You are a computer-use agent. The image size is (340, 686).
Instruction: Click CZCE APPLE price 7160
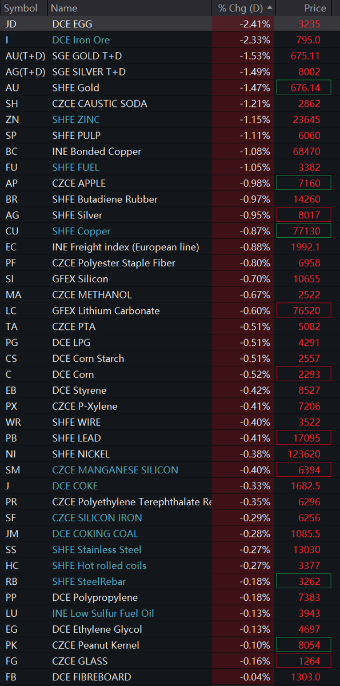click(303, 184)
